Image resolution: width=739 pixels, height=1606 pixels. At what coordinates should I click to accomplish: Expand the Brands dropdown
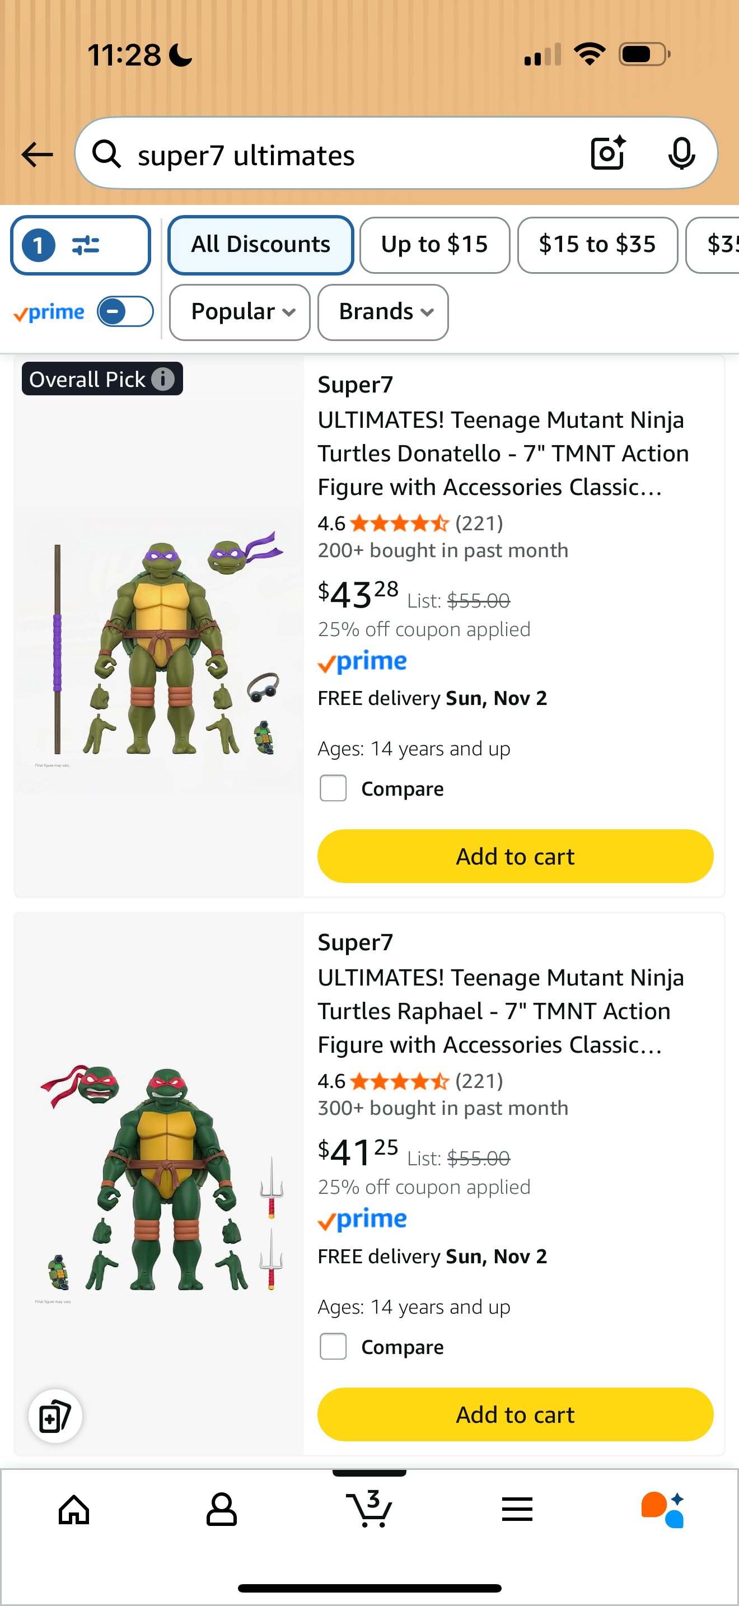click(383, 312)
